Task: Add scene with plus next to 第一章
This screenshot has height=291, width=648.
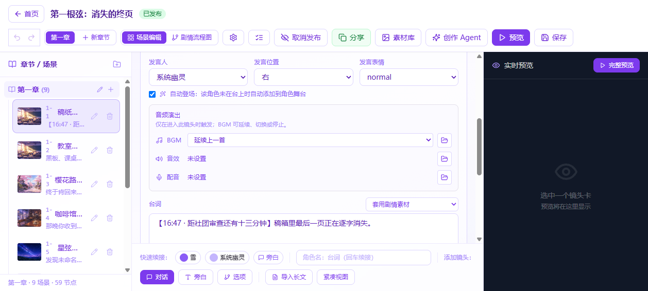Action: click(x=111, y=89)
